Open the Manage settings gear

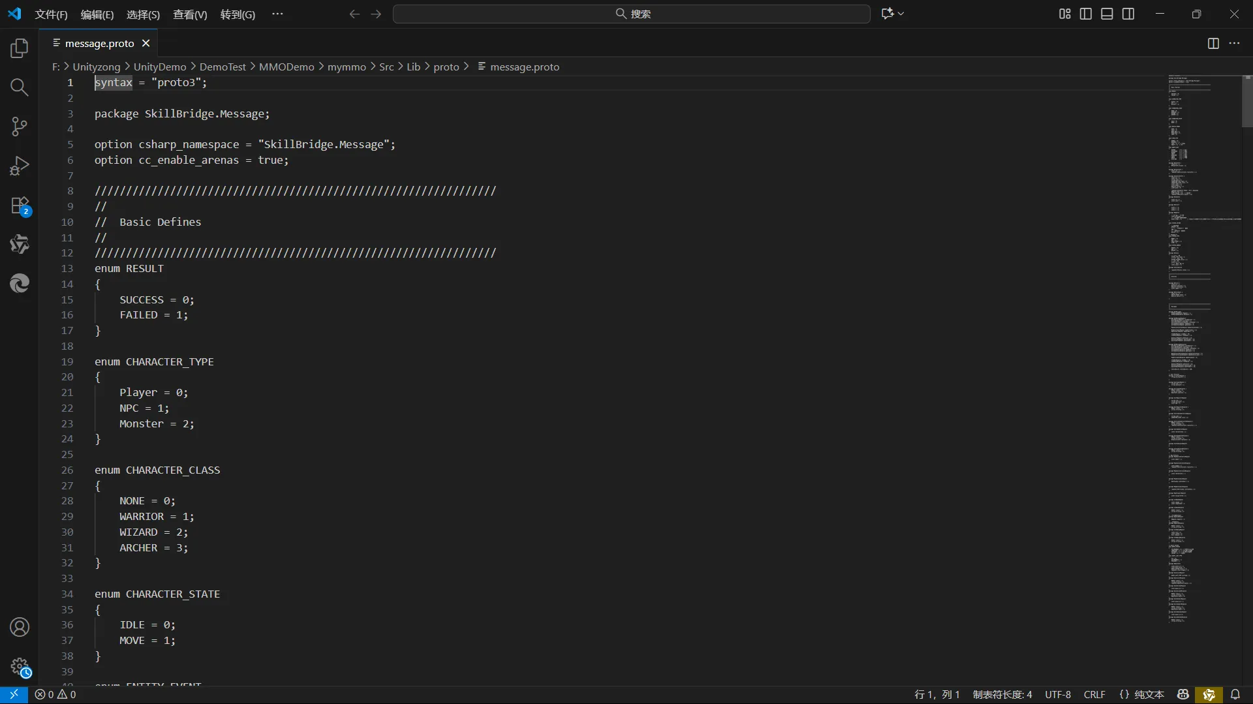(x=20, y=666)
